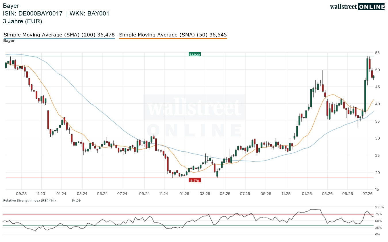Click the 100 % RSI axis label

coord(380,207)
